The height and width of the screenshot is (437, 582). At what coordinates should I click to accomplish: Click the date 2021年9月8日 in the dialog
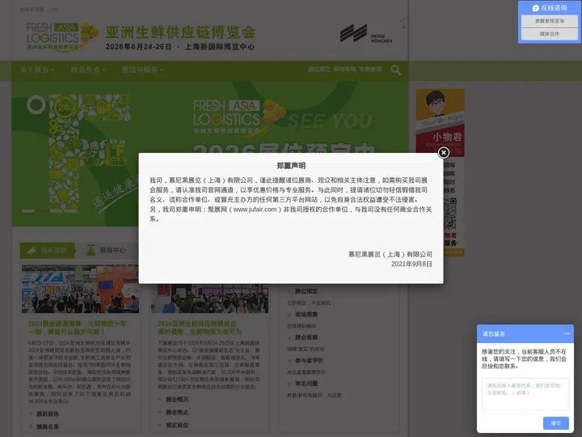pyautogui.click(x=411, y=264)
